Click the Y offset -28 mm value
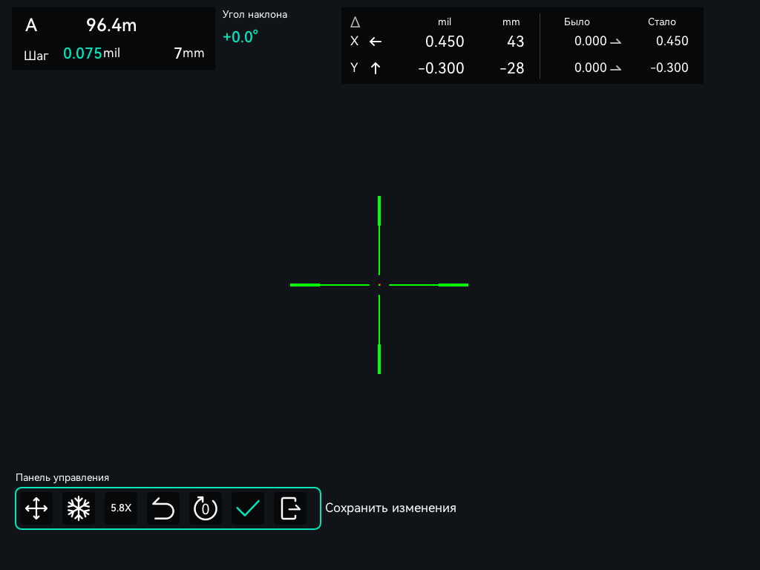This screenshot has width=760, height=570. 512,68
